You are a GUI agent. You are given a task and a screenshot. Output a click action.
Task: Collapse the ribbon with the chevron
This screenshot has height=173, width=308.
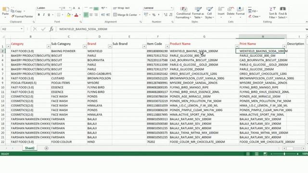click(x=307, y=22)
